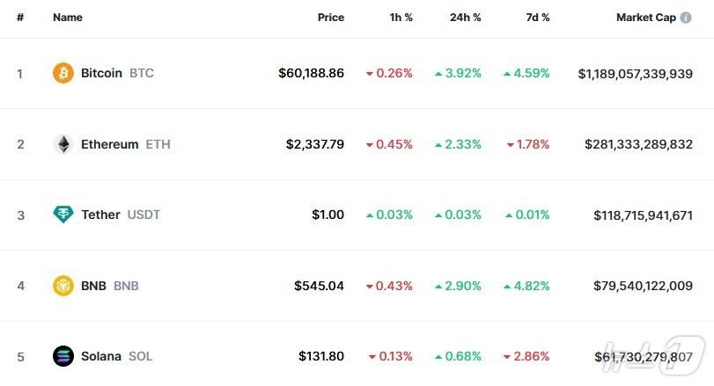
Task: Click Ethereum market cap $281,333,289,832
Action: (x=638, y=144)
